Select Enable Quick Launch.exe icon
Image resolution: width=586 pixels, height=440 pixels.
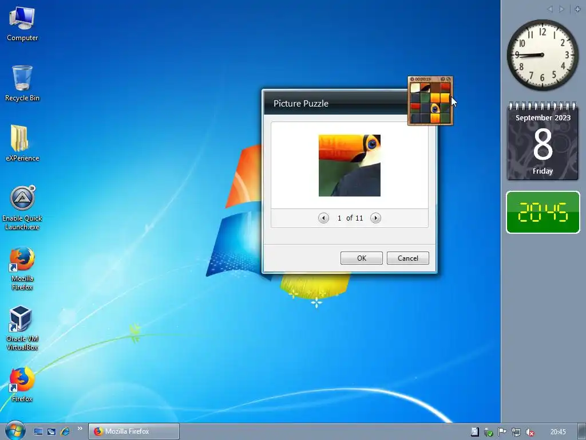coord(22,207)
